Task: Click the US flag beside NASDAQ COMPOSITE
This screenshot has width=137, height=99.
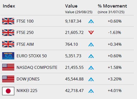Action: (x=8, y=67)
